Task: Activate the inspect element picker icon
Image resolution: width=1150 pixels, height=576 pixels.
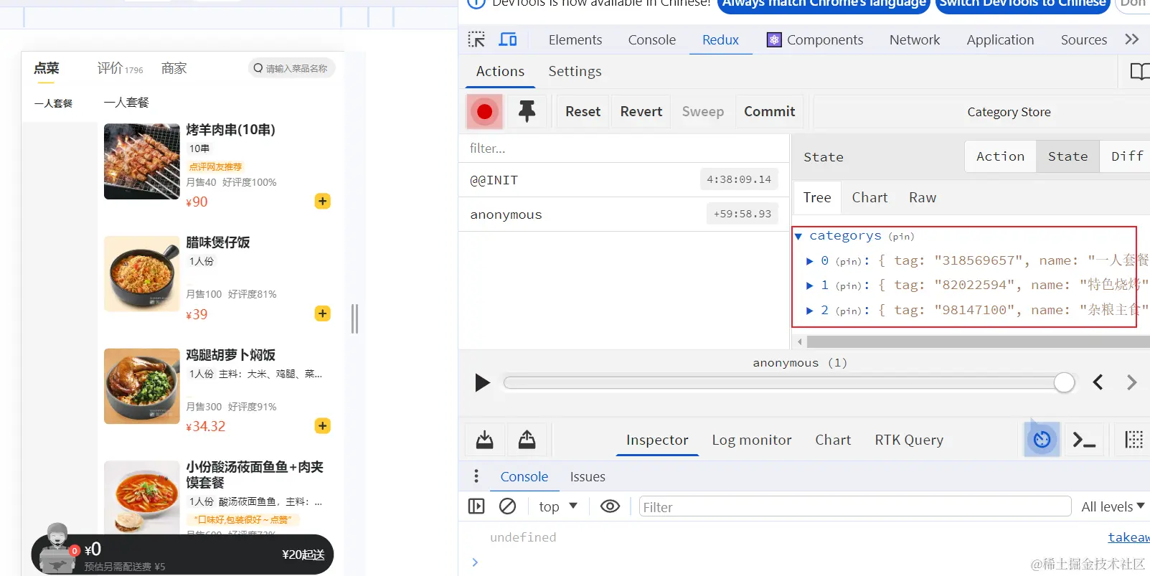Action: (476, 39)
